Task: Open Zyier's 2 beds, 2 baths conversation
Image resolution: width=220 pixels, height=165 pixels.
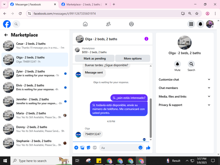Action: coord(35,73)
